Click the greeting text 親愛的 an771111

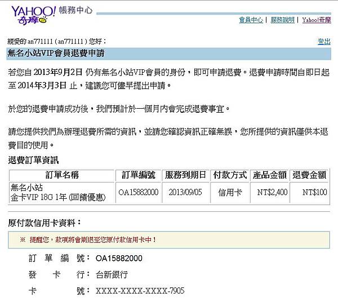56,41
